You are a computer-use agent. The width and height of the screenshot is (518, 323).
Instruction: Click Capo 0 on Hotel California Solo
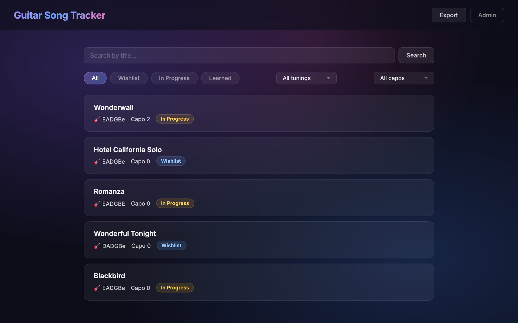(140, 162)
